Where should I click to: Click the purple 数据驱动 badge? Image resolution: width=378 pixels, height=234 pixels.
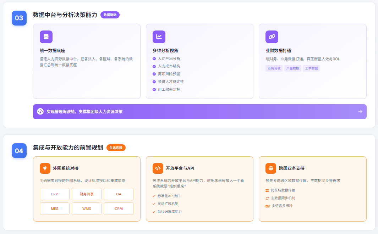coord(110,15)
